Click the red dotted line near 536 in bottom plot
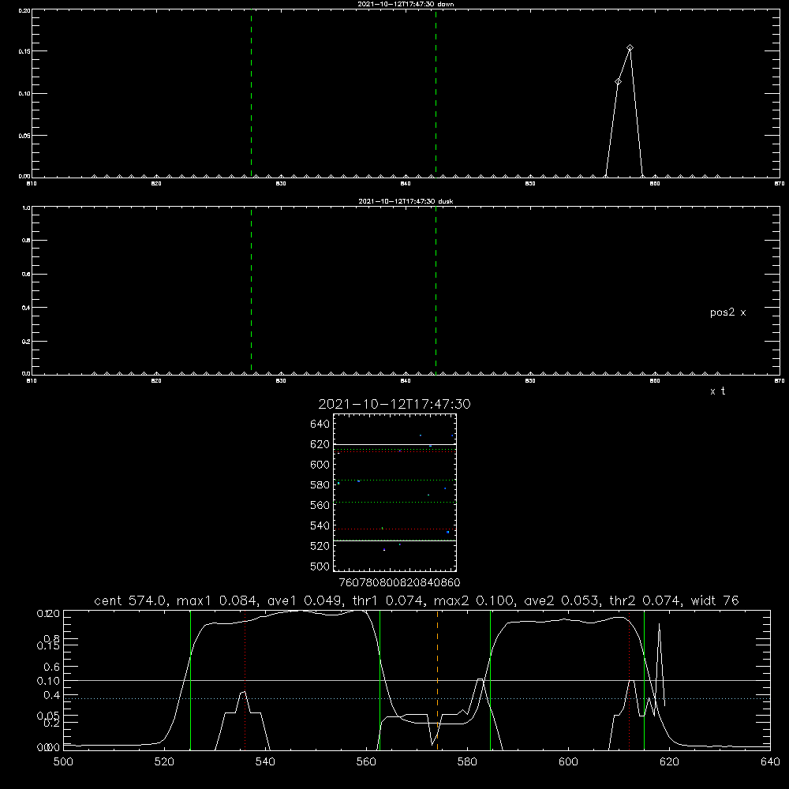The width and height of the screenshot is (789, 789). pyautogui.click(x=245, y=680)
